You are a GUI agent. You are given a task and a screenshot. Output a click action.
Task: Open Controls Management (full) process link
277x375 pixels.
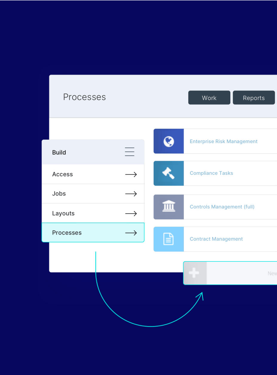[x=222, y=207]
